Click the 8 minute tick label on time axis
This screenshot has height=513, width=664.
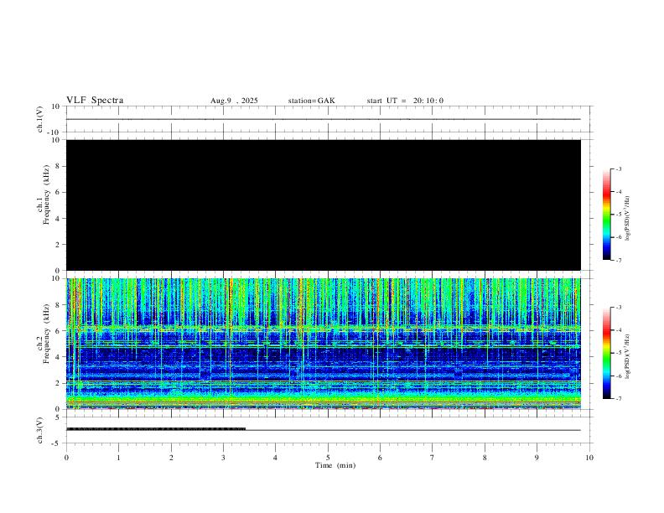(485, 457)
